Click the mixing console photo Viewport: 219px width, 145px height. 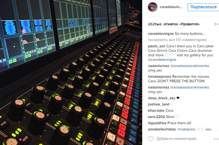71,72
